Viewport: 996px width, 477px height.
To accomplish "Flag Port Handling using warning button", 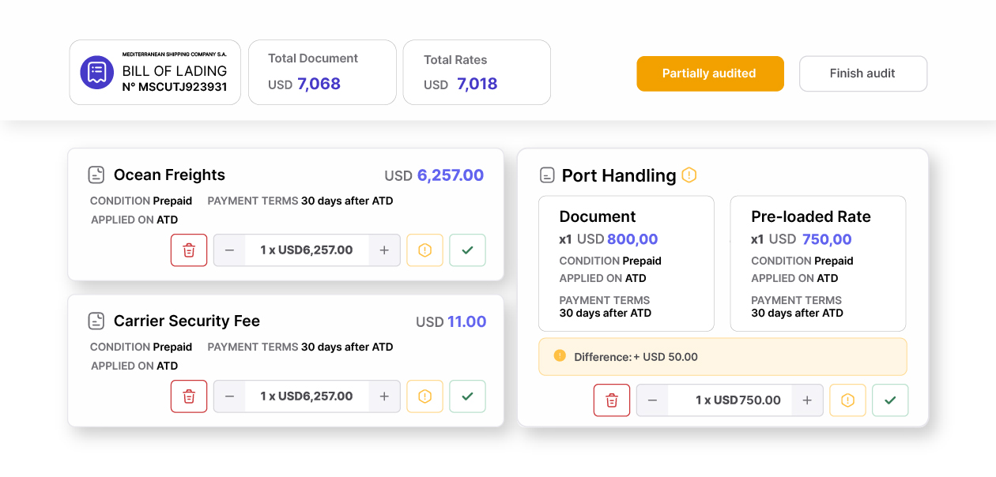I will tap(847, 400).
